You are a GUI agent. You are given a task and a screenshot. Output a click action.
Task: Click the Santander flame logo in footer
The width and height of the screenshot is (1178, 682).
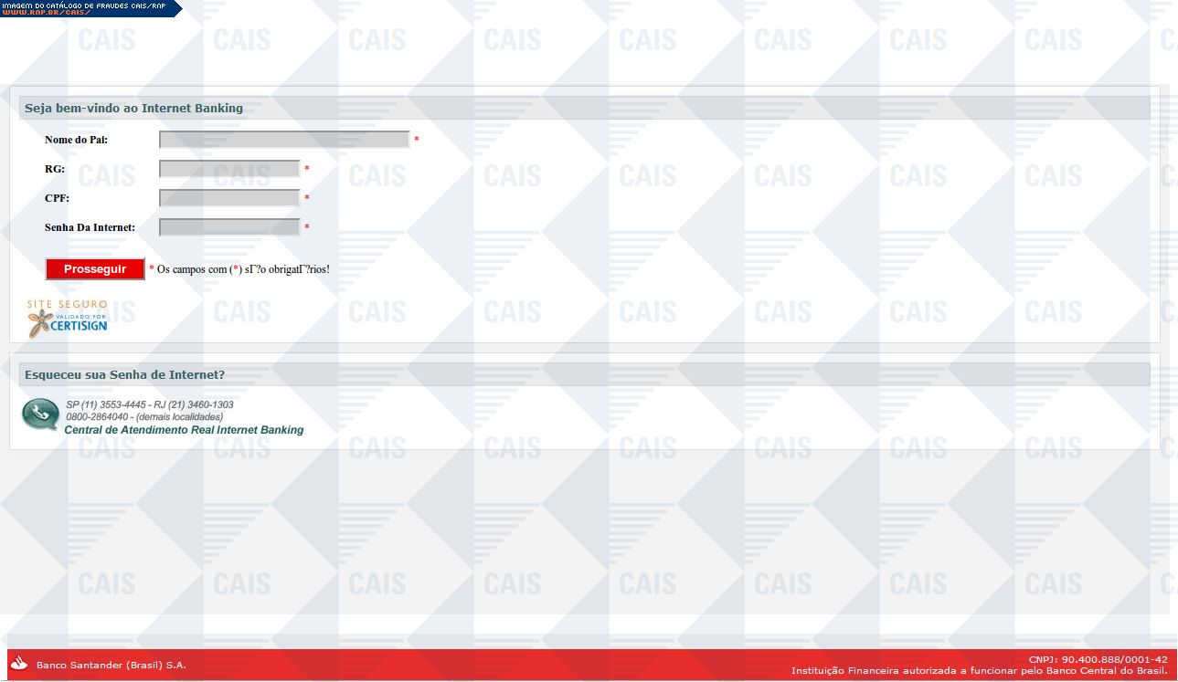pyautogui.click(x=20, y=664)
